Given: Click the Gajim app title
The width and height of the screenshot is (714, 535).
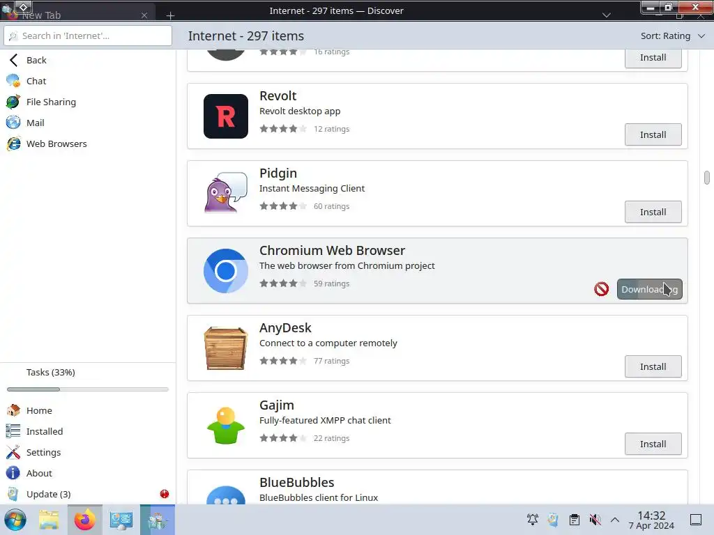Looking at the screenshot, I should click(277, 405).
